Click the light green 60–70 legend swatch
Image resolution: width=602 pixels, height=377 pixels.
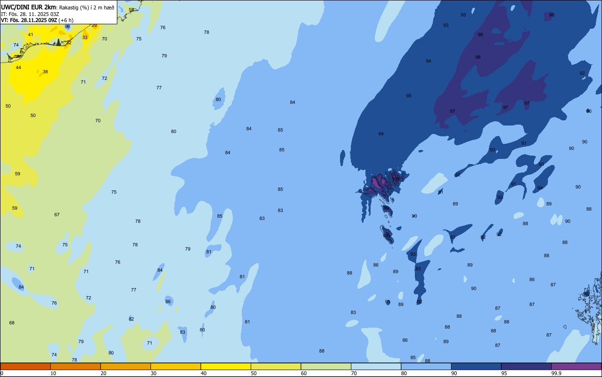(326, 366)
